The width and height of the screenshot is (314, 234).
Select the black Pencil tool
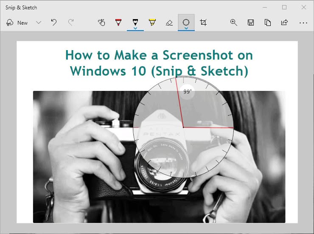[x=135, y=22]
